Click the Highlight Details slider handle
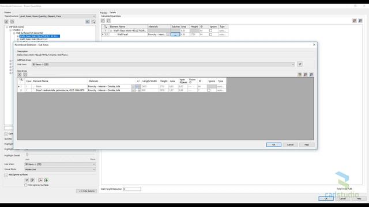This screenshot has width=369, height=207. pyautogui.click(x=27, y=155)
